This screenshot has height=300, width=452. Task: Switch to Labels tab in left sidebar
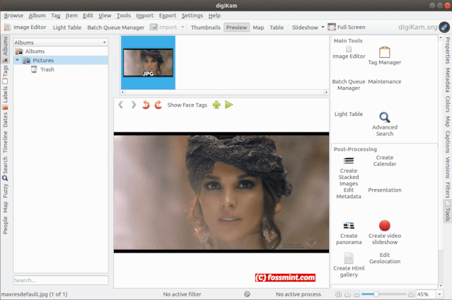point(5,98)
